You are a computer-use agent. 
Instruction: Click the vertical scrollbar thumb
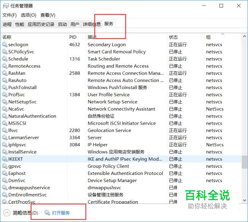point(244,162)
